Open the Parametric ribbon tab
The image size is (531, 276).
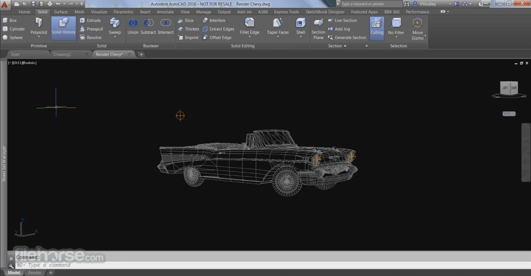tap(124, 12)
